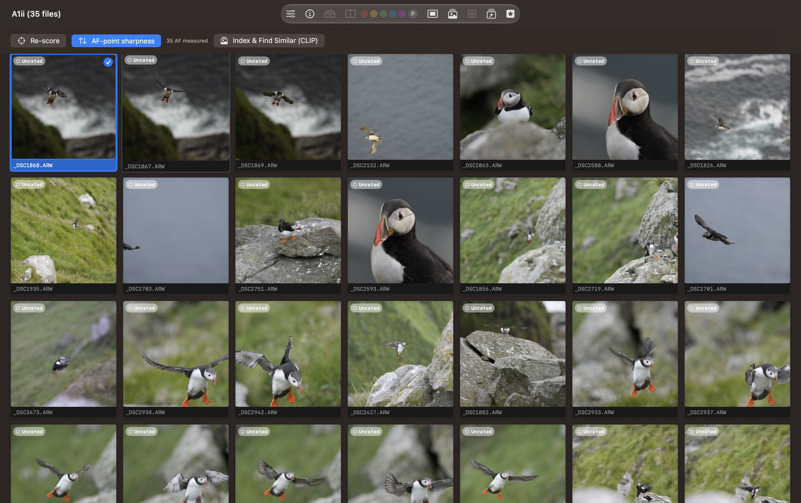
Task: Uncheck the selection checkmark on _DSC1868.ARW
Action: pyautogui.click(x=108, y=62)
